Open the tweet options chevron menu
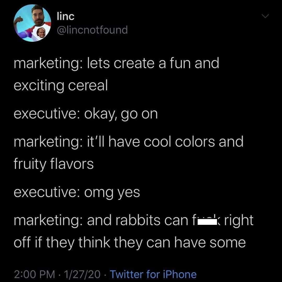Screen dimensions: 282x282 pyautogui.click(x=266, y=17)
